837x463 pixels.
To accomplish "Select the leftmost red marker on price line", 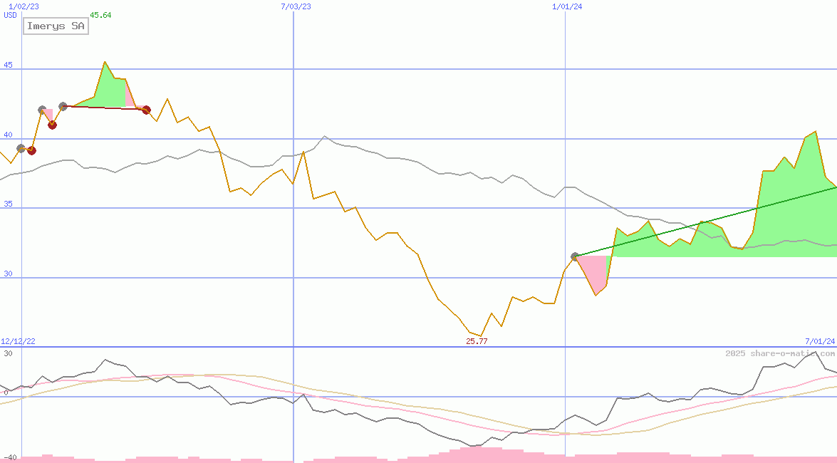I will [x=31, y=150].
